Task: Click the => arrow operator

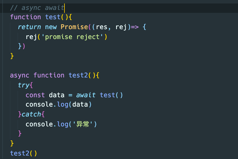Action: point(134,27)
